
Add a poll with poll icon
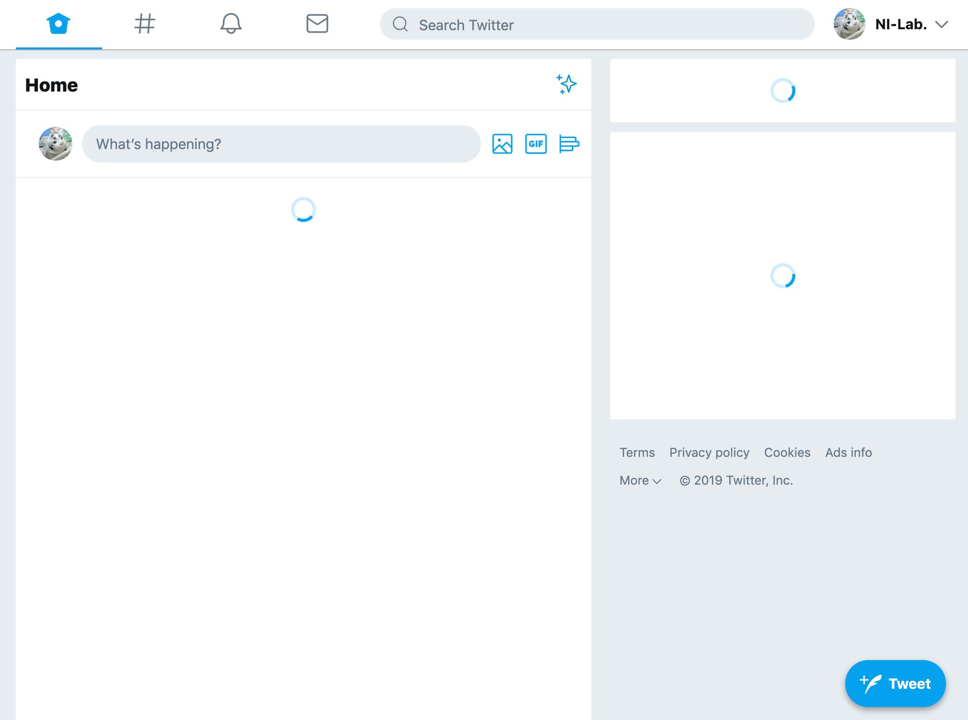(x=569, y=144)
